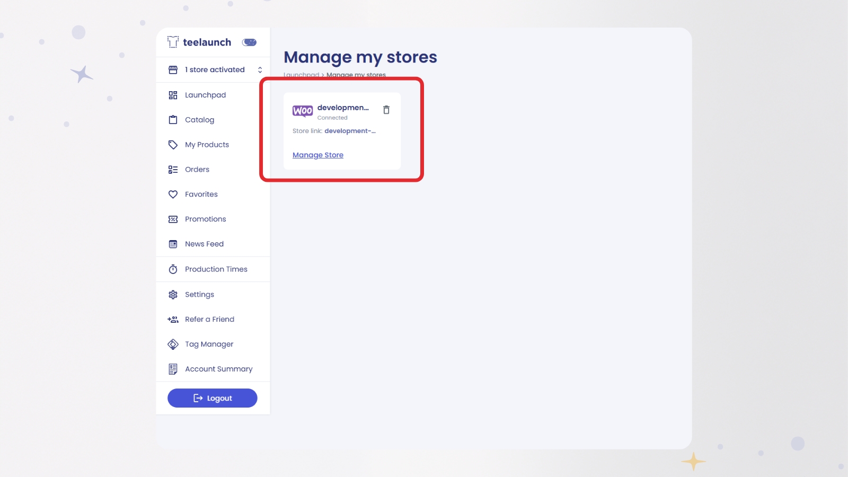
Task: Click the Settings gear icon
Action: pos(173,295)
